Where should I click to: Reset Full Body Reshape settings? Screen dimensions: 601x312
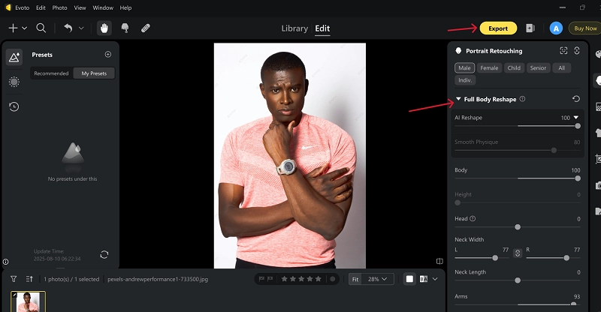coord(576,99)
